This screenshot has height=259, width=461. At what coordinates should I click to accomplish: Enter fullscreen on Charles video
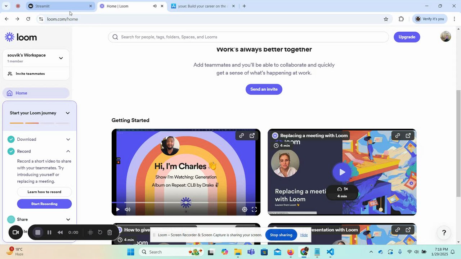(254, 209)
